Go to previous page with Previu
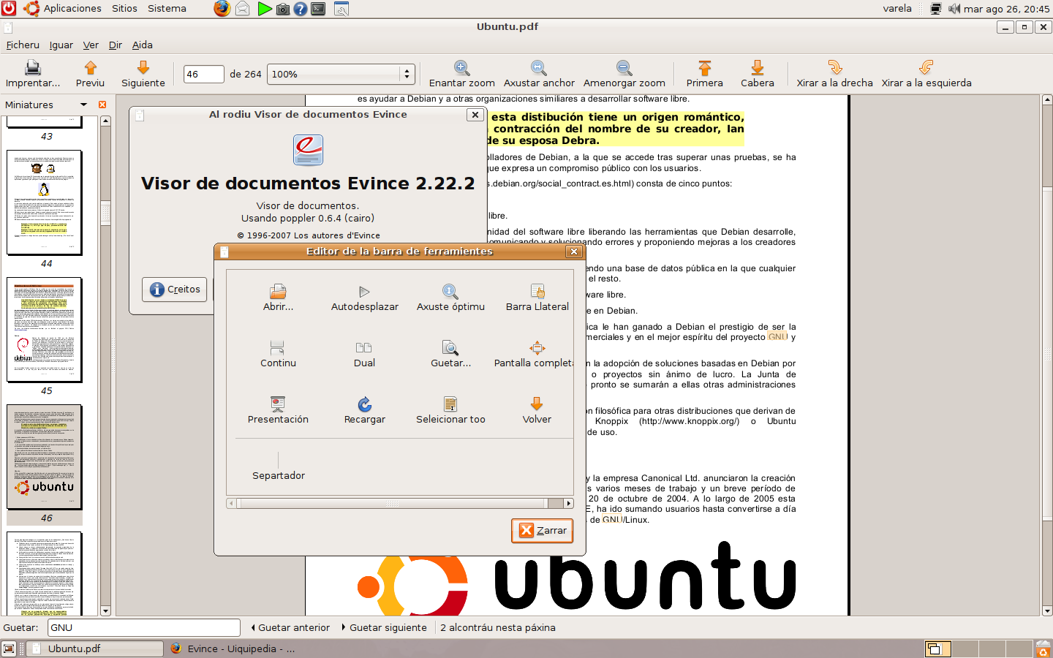Viewport: 1053px width, 658px height. pos(90,68)
